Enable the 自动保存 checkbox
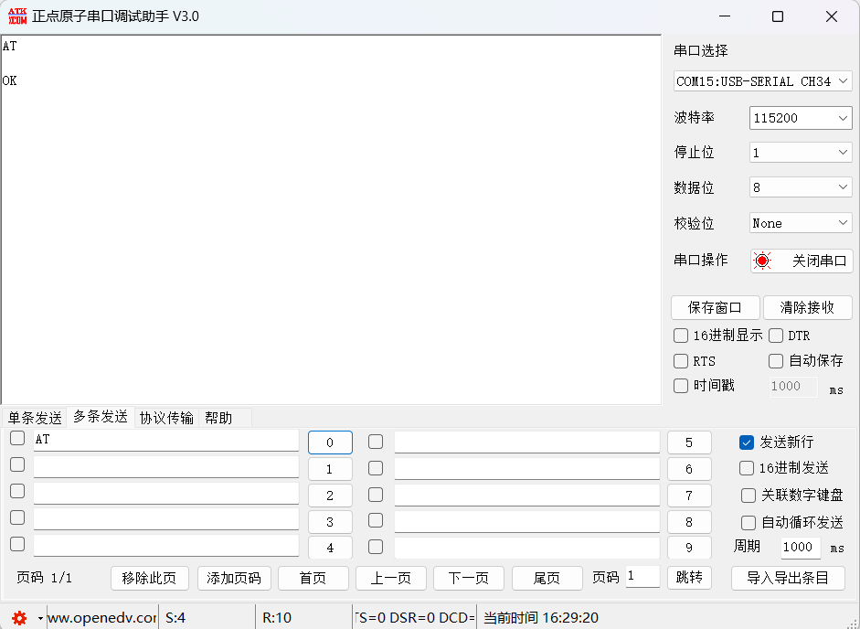This screenshot has width=860, height=629. click(776, 360)
